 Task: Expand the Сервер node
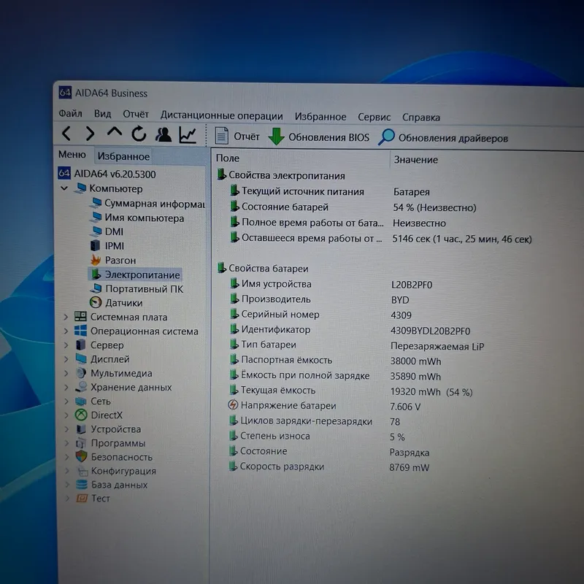[x=66, y=345]
